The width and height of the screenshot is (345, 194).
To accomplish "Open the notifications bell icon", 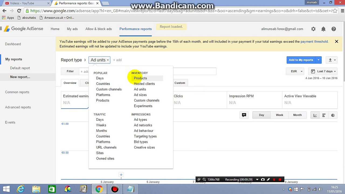I will (323, 29).
